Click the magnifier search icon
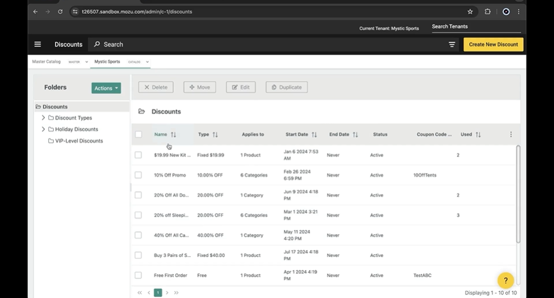 tap(97, 44)
